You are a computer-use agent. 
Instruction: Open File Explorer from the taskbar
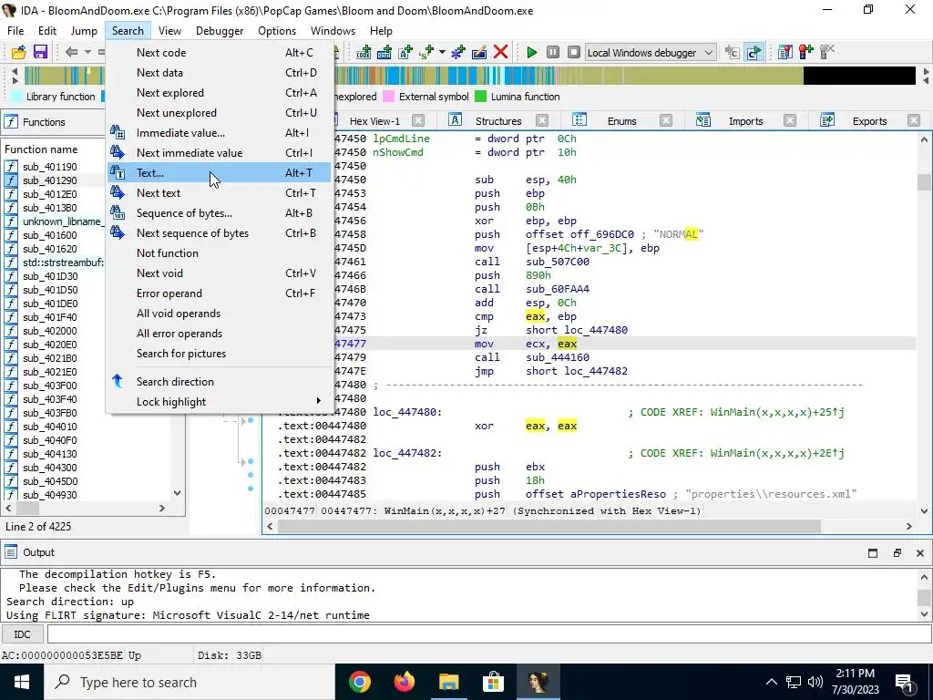coord(449,682)
